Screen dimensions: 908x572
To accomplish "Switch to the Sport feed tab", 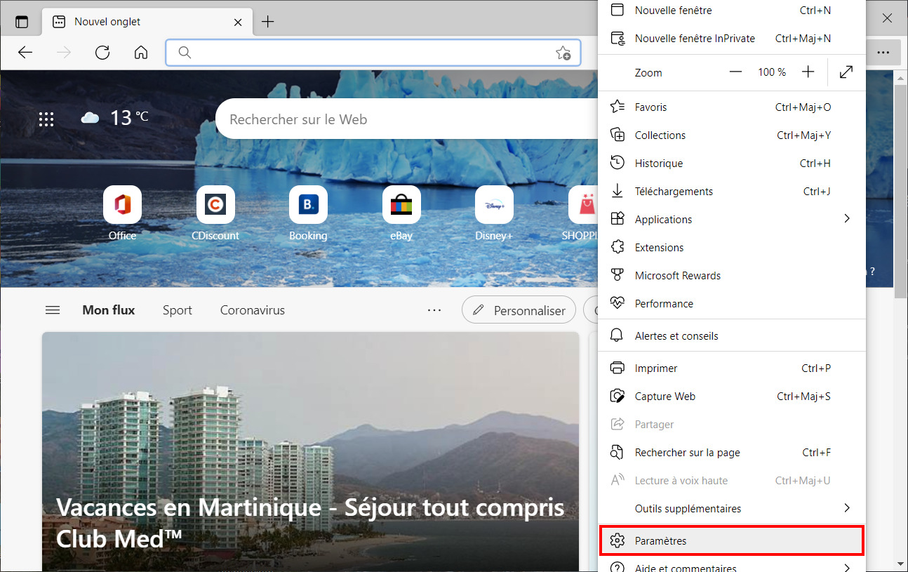I will tap(178, 310).
